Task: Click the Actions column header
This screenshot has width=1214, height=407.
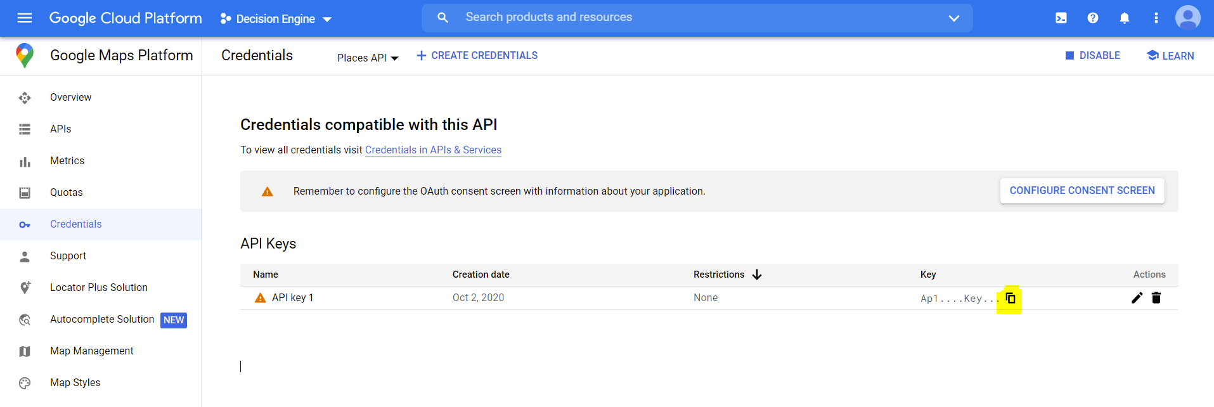Action: click(1149, 275)
